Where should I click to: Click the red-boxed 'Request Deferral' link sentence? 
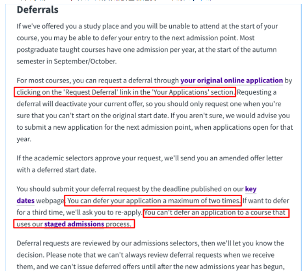tap(125, 92)
